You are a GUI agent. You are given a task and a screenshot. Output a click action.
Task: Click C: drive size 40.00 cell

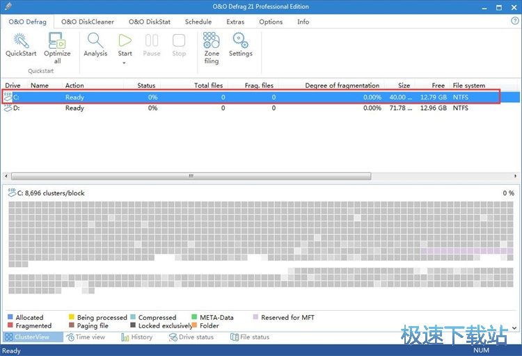(401, 97)
